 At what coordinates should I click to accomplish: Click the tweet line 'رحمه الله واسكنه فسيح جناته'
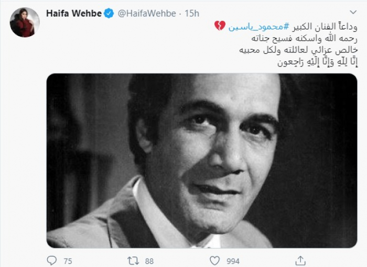coord(304,39)
